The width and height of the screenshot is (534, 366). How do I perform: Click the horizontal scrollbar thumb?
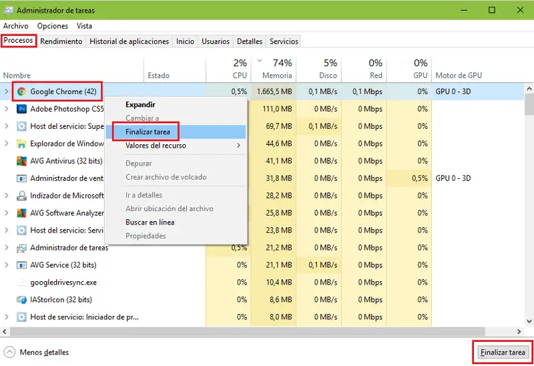[247, 331]
